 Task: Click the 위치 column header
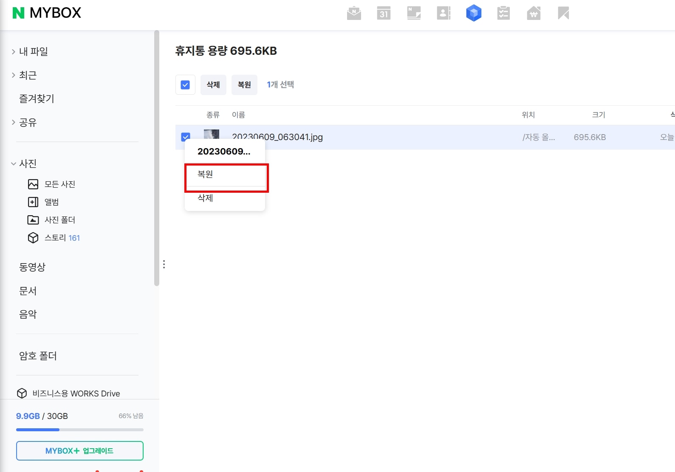point(528,115)
